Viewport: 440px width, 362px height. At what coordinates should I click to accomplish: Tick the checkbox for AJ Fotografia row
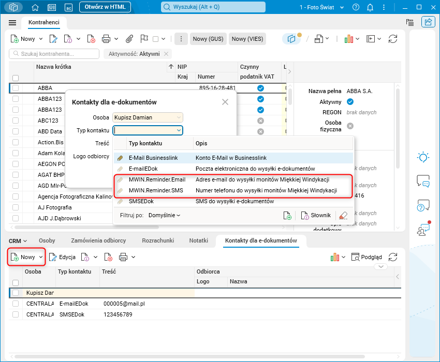tap(16, 207)
